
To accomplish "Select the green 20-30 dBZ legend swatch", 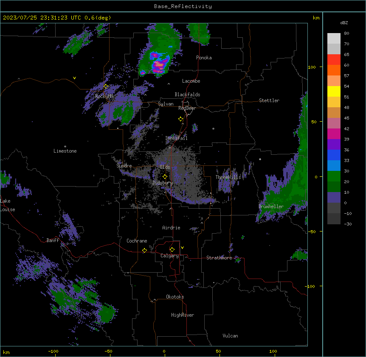I will [334, 176].
